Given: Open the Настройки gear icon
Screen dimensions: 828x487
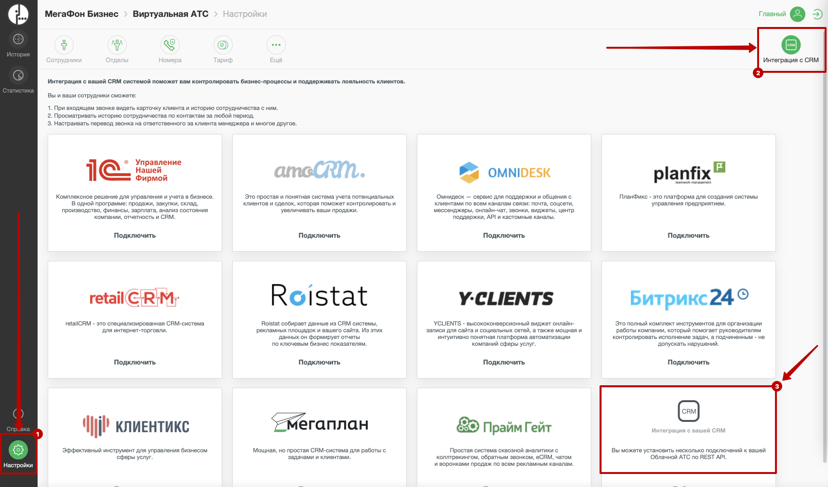Looking at the screenshot, I should tap(18, 450).
